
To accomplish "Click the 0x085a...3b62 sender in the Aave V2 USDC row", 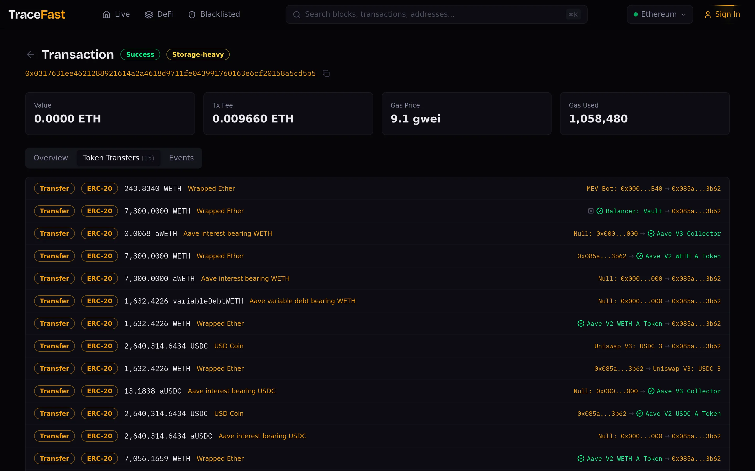I will coord(602,414).
